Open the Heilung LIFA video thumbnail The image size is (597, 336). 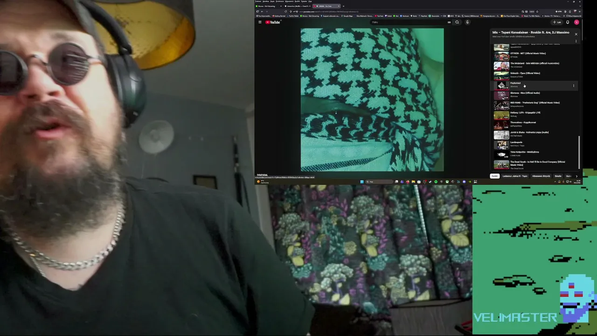coord(501,114)
